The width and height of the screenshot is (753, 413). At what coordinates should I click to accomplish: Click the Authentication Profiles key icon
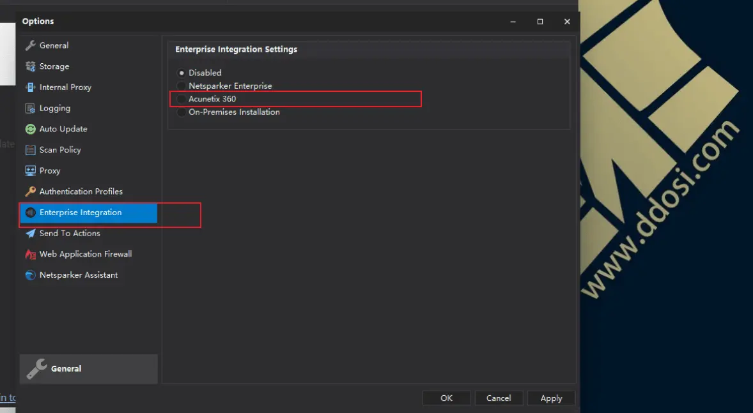[x=30, y=191]
